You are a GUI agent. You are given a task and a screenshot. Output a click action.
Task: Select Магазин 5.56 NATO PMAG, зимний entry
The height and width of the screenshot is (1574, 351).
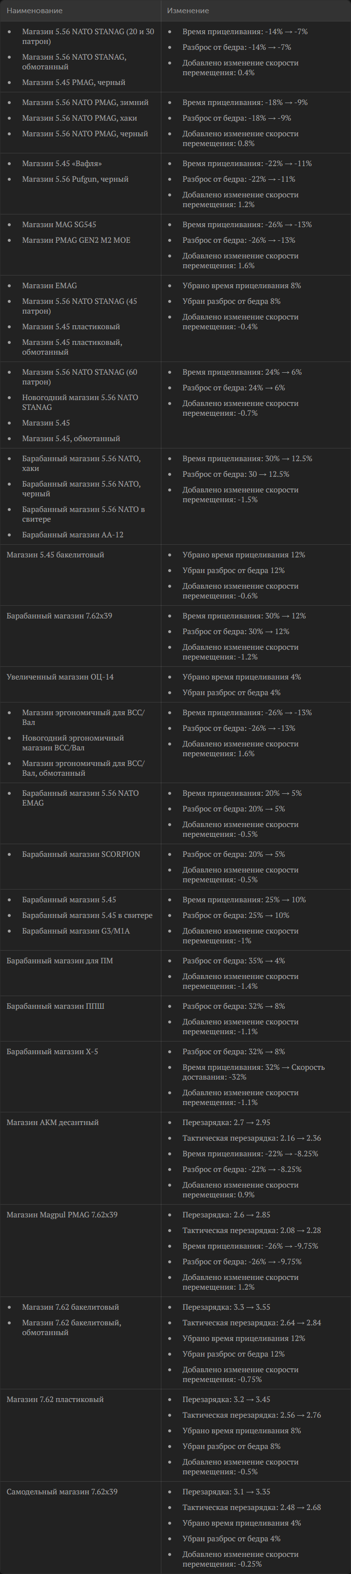85,103
